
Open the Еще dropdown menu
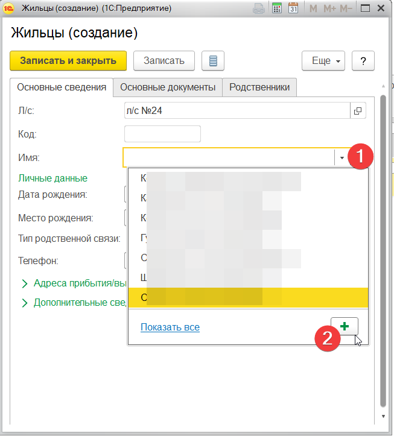tap(323, 61)
